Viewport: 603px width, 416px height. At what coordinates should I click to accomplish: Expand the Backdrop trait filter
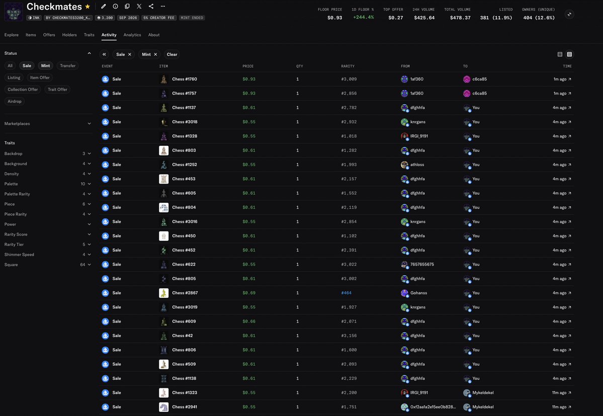point(48,153)
